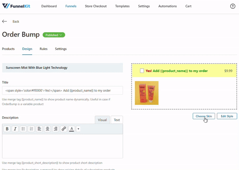This screenshot has width=239, height=170.
Task: Toggle bold formatting in description editor
Action: click(7, 129)
